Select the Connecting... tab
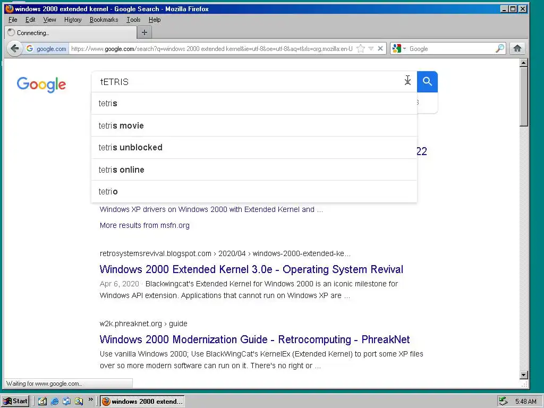 click(x=71, y=32)
